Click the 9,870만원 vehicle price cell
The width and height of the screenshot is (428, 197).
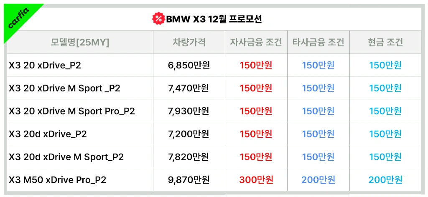(189, 179)
